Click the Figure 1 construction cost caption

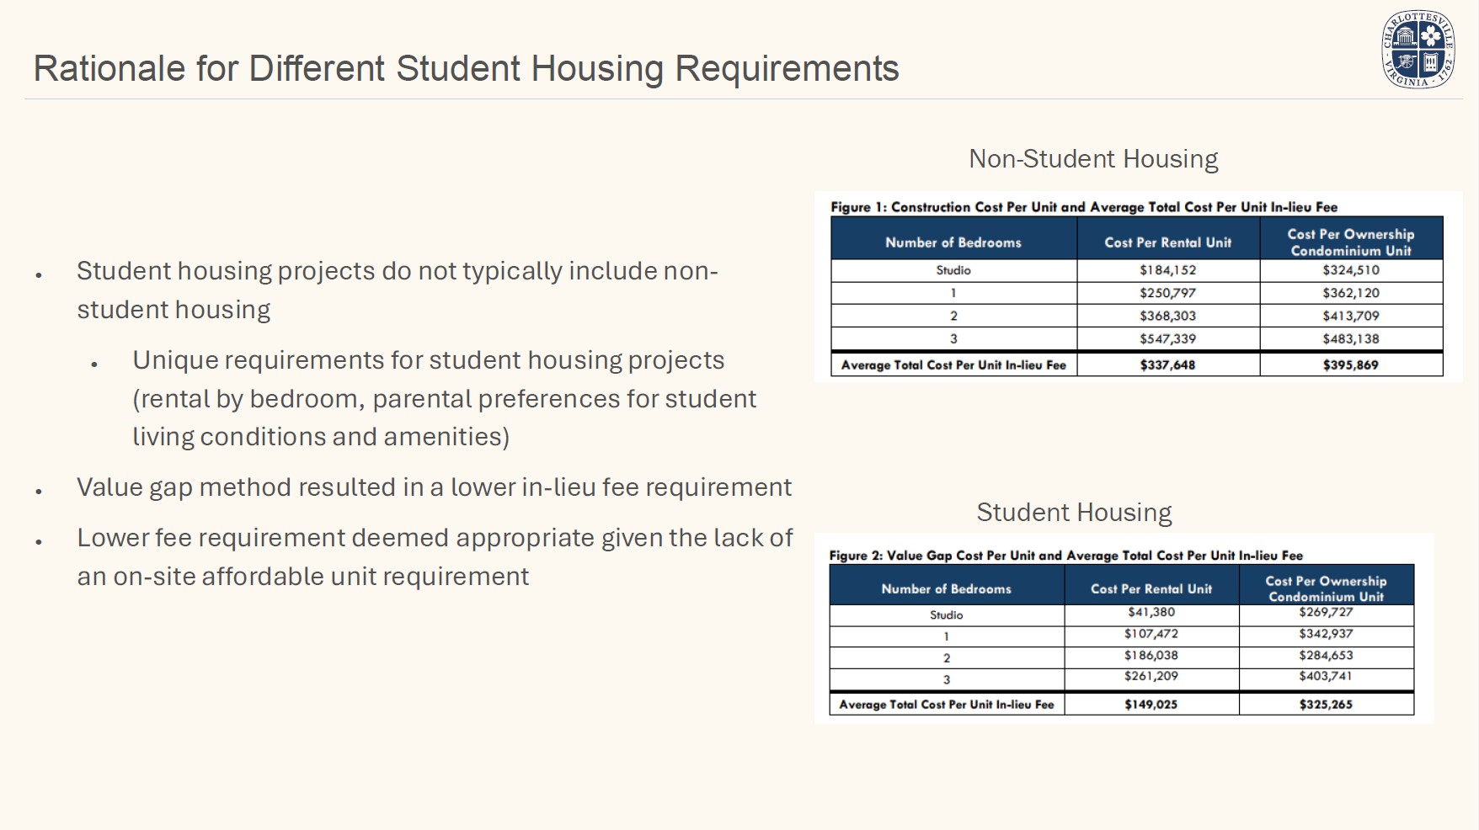click(x=1083, y=207)
